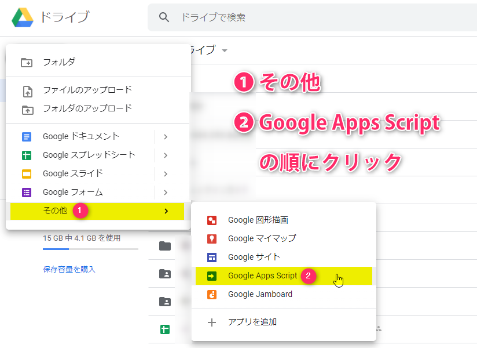This screenshot has width=477, height=348.
Task: Click the file upload icon
Action: point(28,91)
